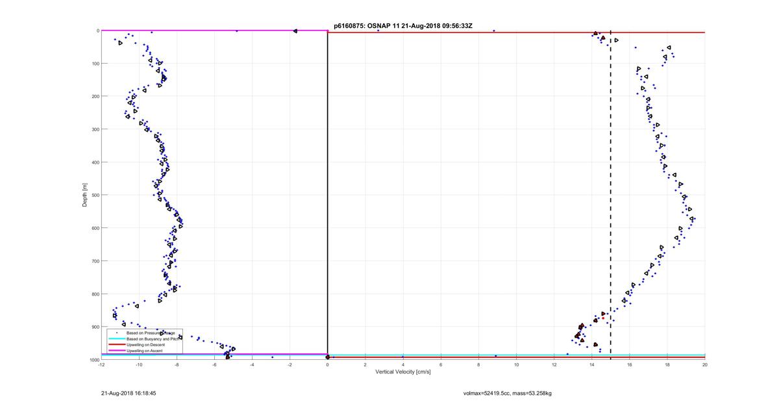This screenshot has width=779, height=404.
Task: Click the x-axis tick label '8'
Action: 478,365
